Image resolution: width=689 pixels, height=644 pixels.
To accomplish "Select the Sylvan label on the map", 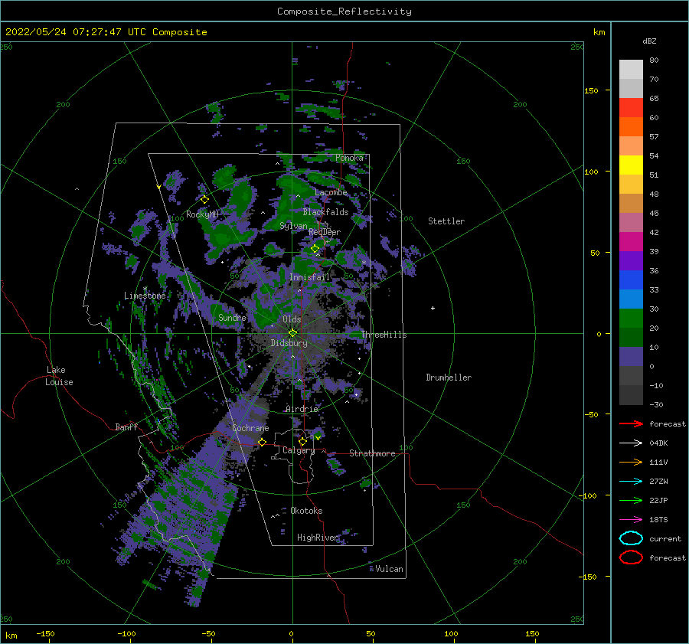I will point(293,227).
